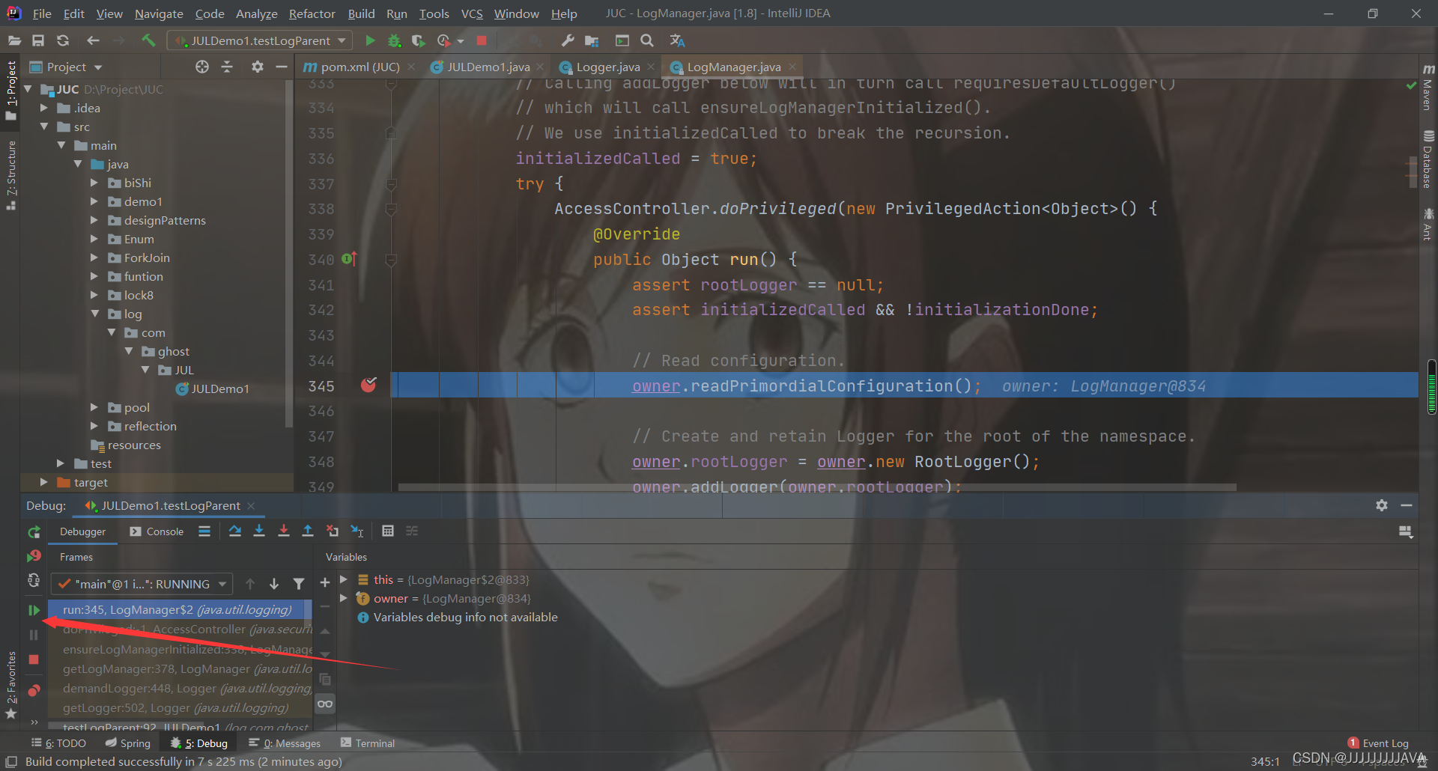Select JULDemo1 class in project tree
This screenshot has height=771, width=1438.
(x=213, y=388)
